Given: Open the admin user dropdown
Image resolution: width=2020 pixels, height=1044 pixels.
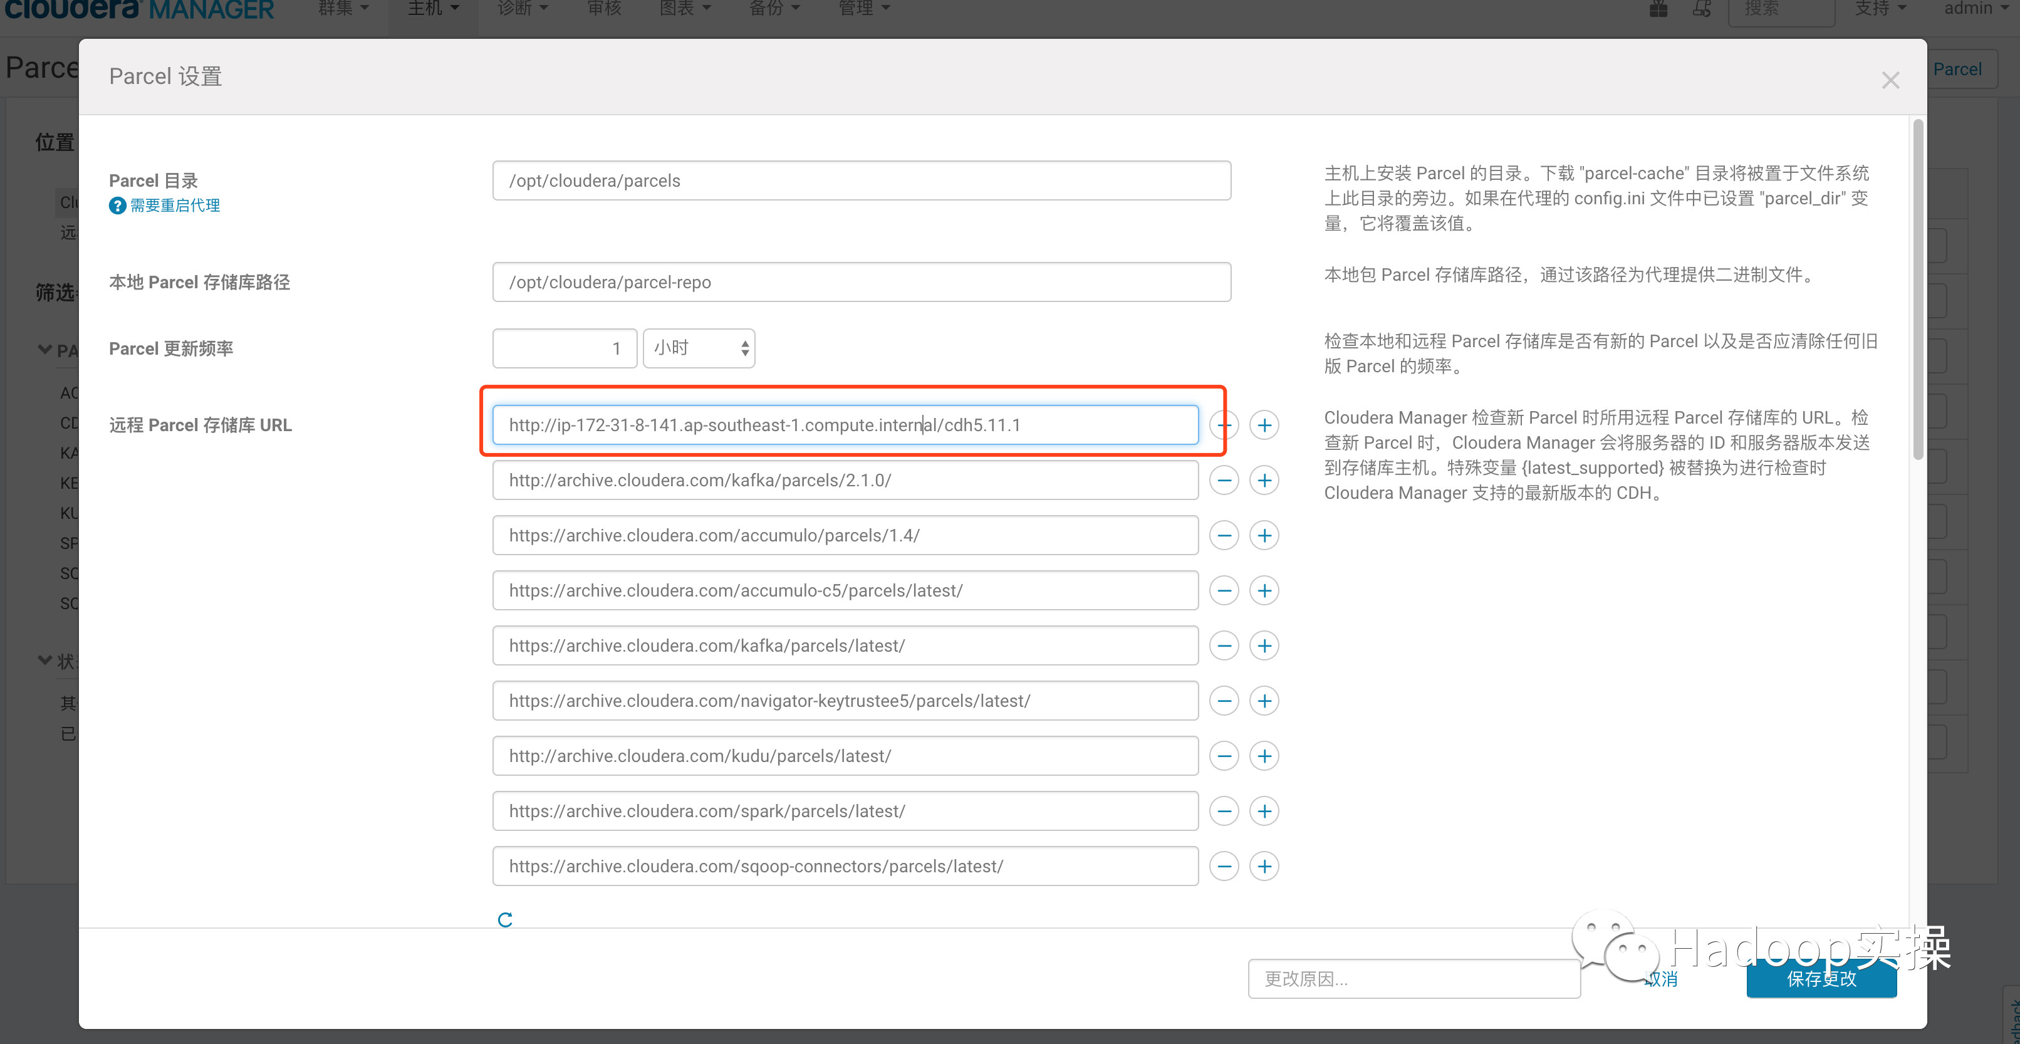Looking at the screenshot, I should pyautogui.click(x=1976, y=9).
